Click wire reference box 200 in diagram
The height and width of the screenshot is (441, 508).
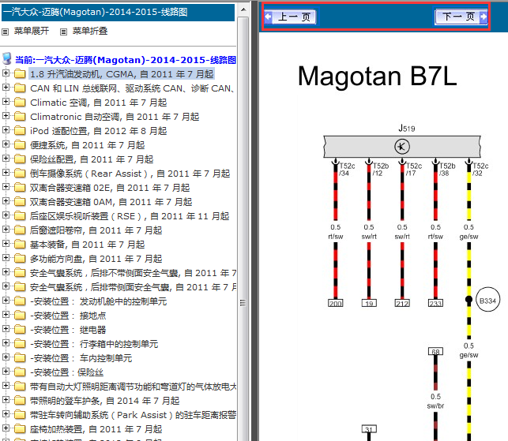click(335, 303)
